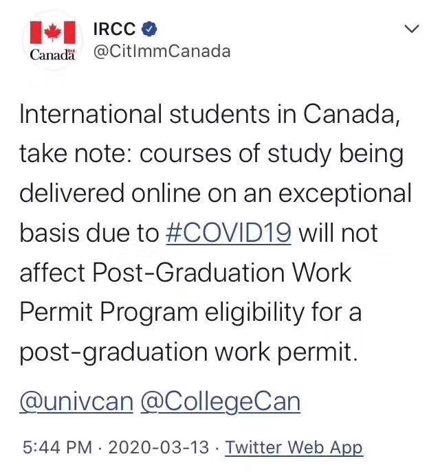Click the 5:44 PM timestamp
Image resolution: width=440 pixels, height=474 pixels.
coord(57,447)
